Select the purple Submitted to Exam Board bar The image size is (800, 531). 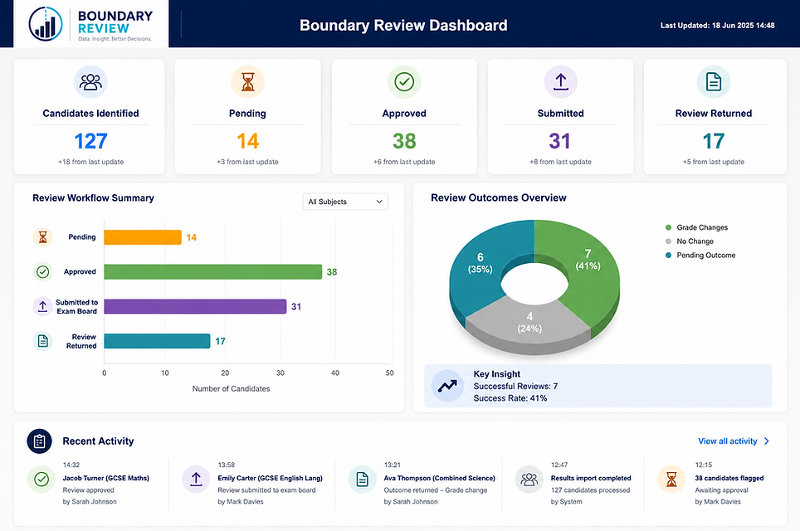pyautogui.click(x=195, y=306)
